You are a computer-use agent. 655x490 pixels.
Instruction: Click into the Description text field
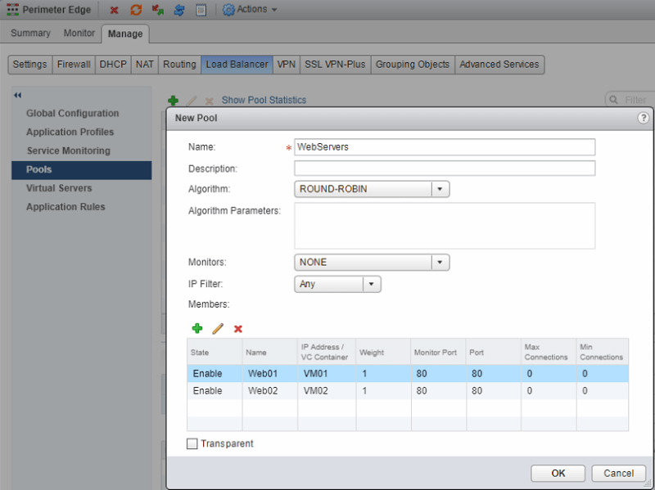tap(445, 169)
